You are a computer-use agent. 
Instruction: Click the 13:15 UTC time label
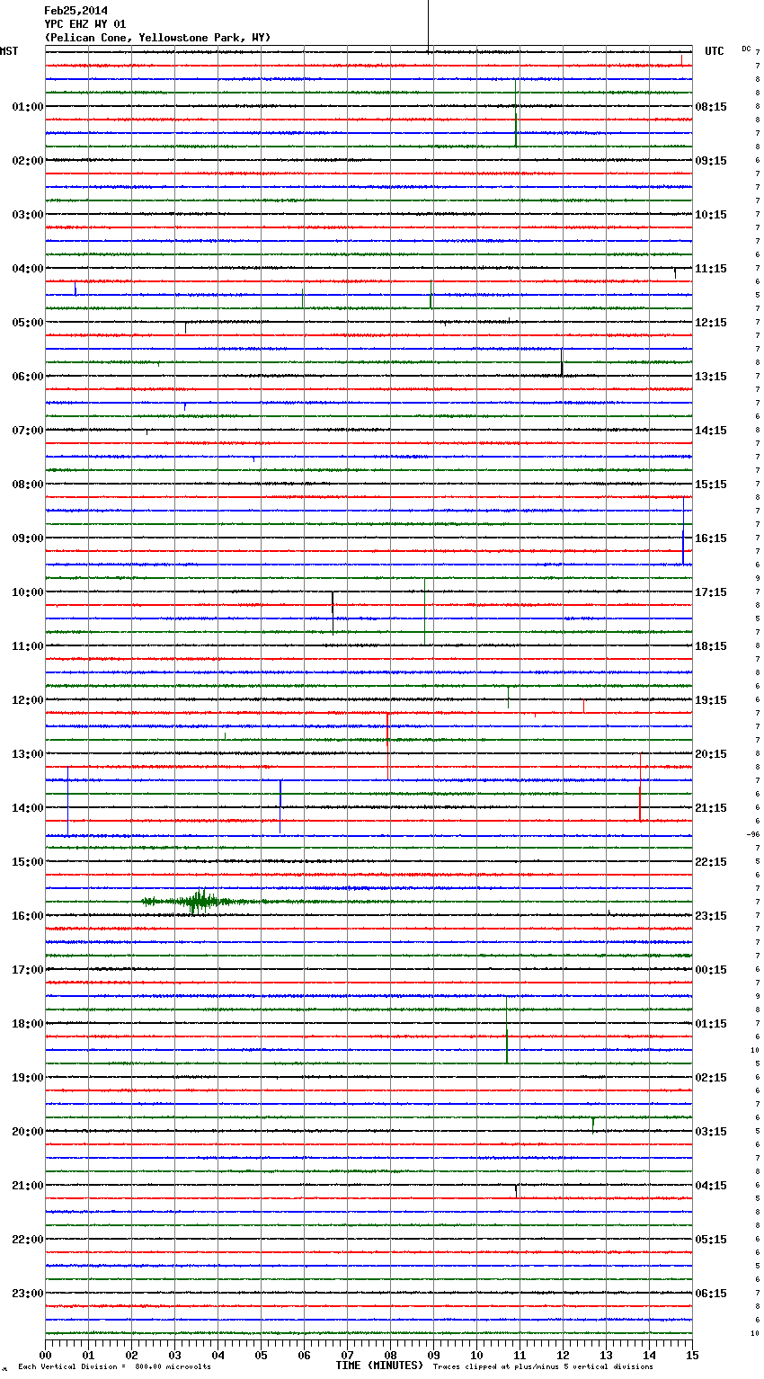(711, 377)
